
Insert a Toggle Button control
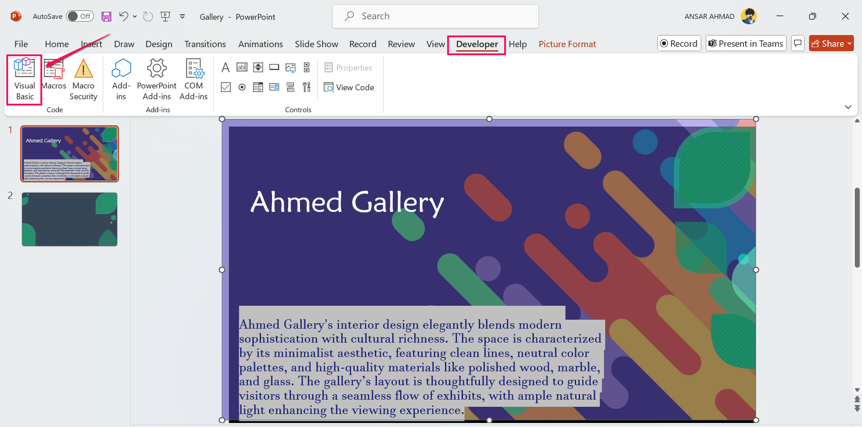coord(290,87)
